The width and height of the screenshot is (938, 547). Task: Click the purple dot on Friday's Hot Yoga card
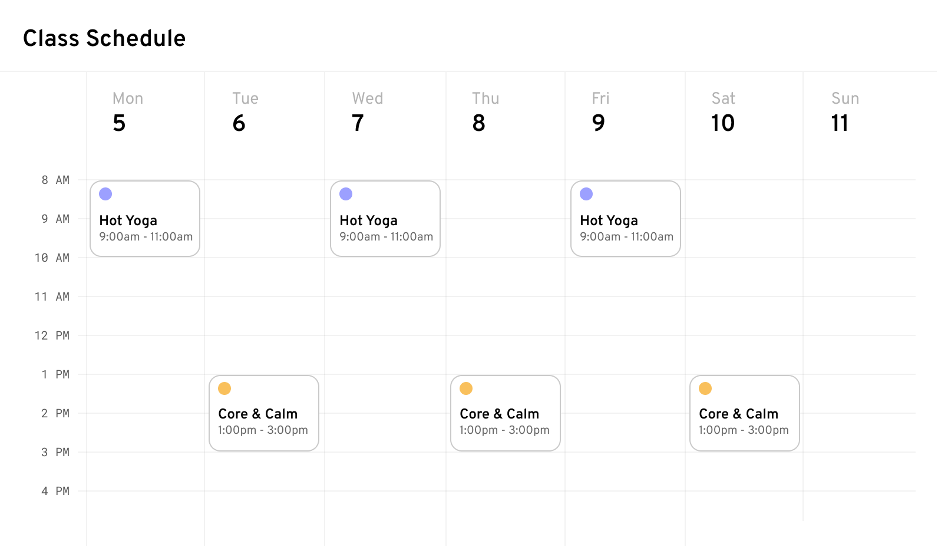tap(586, 193)
